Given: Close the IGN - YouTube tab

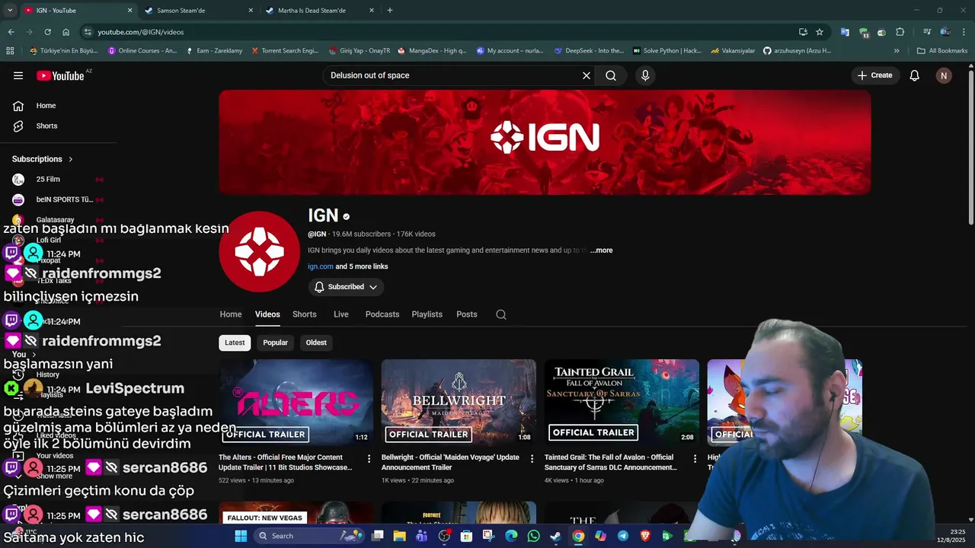Looking at the screenshot, I should [129, 11].
